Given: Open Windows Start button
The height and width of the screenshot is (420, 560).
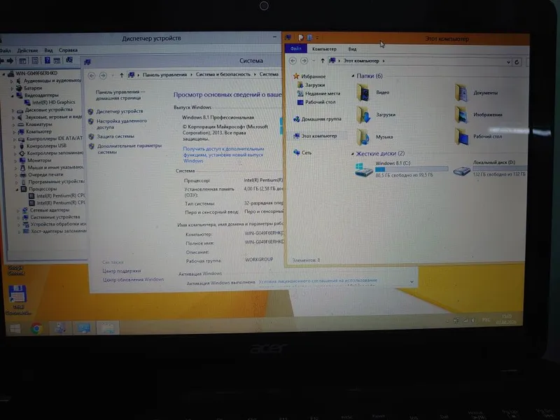Looking at the screenshot, I should point(15,328).
